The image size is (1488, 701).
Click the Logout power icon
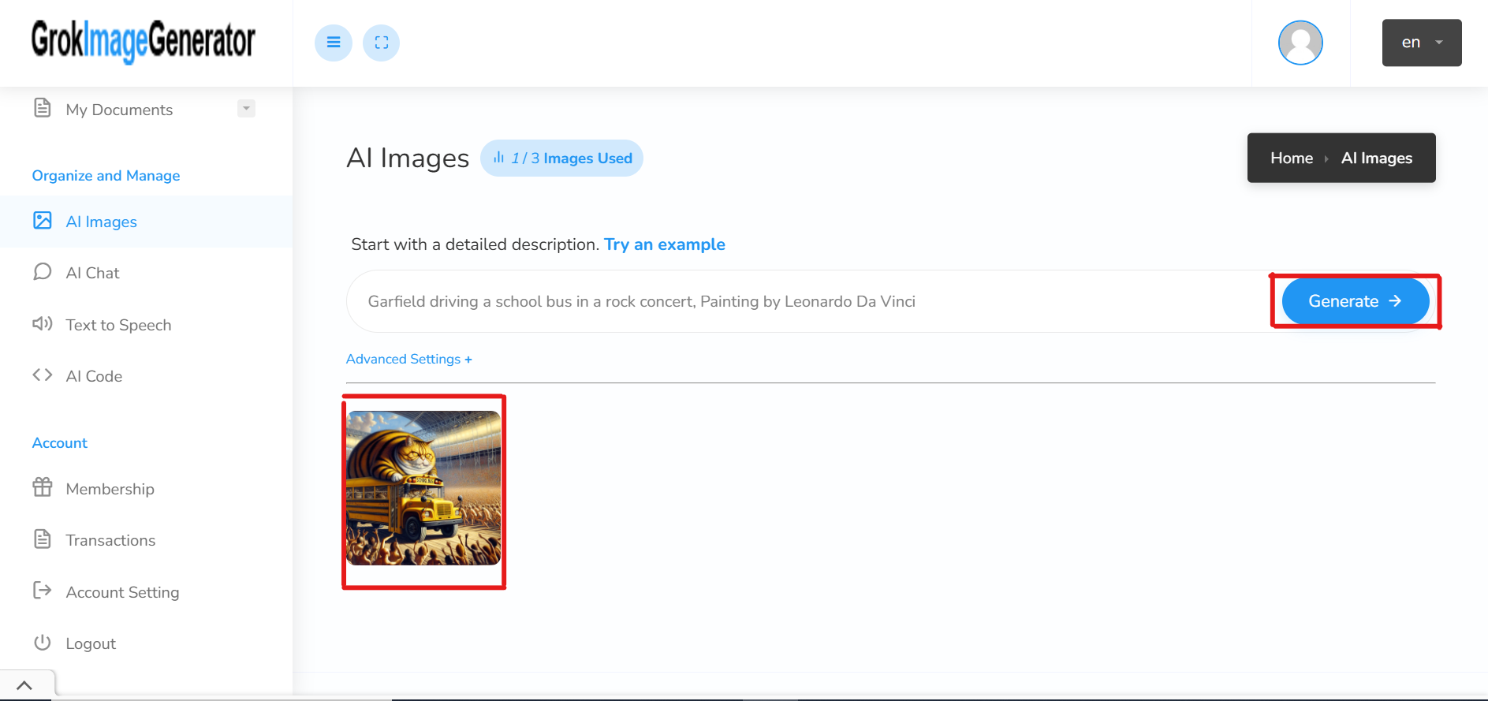(x=43, y=642)
